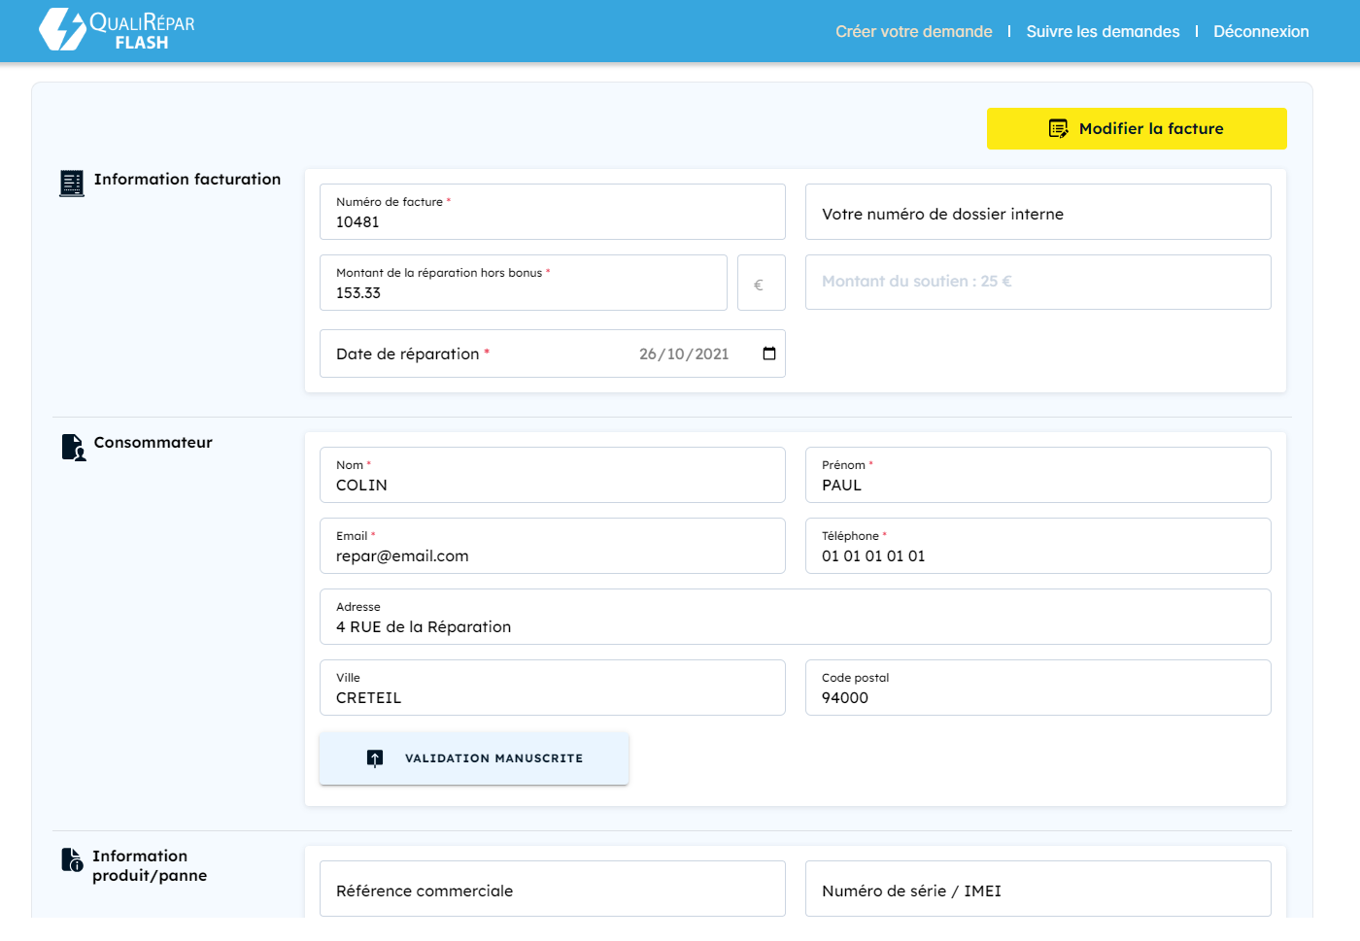Go to Suivre les demandes
The width and height of the screenshot is (1360, 941).
(1103, 32)
